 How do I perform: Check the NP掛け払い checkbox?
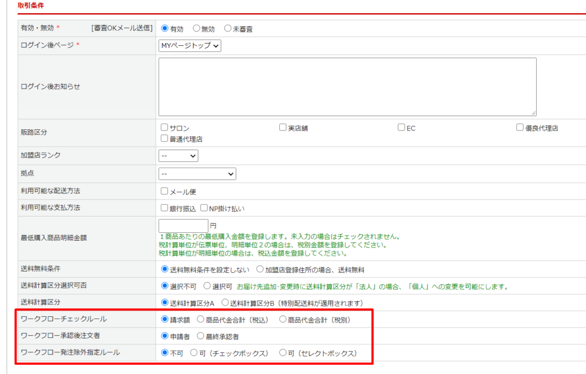coord(204,208)
